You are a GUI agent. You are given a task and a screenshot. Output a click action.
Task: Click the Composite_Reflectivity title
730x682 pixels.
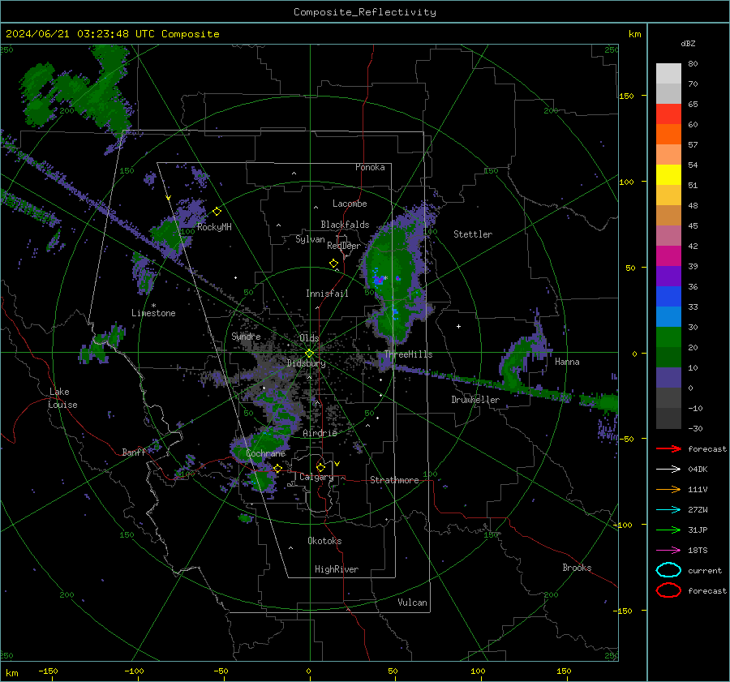365,12
